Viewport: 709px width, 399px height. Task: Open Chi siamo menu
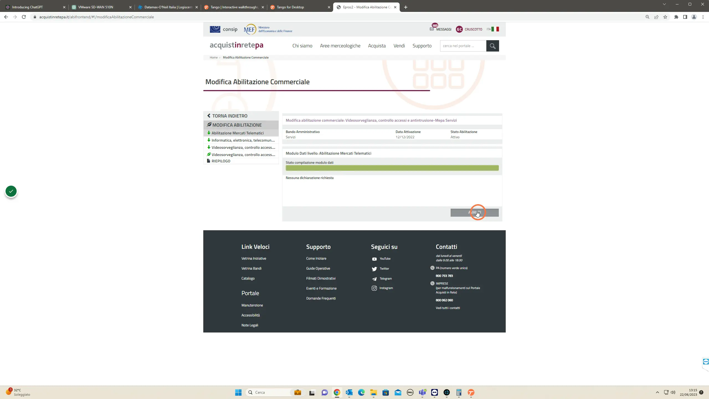(x=302, y=46)
